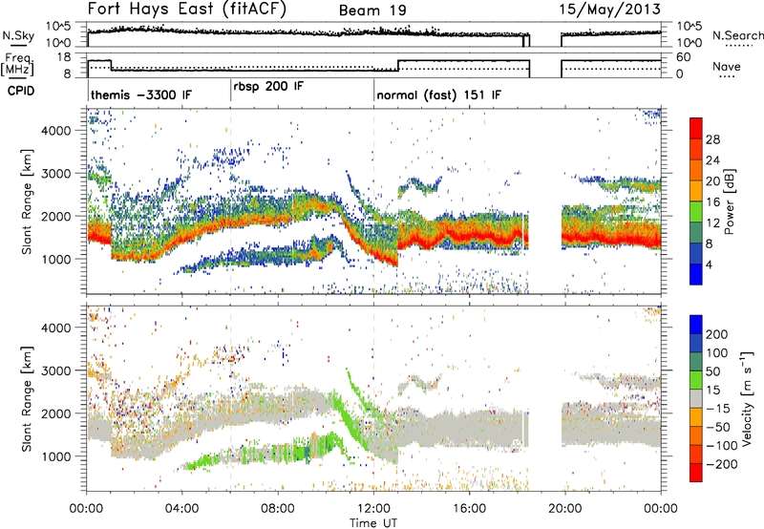The height and width of the screenshot is (529, 764).
Task: Click the '3000' tick on the velocity panel axis
Action: (x=56, y=370)
